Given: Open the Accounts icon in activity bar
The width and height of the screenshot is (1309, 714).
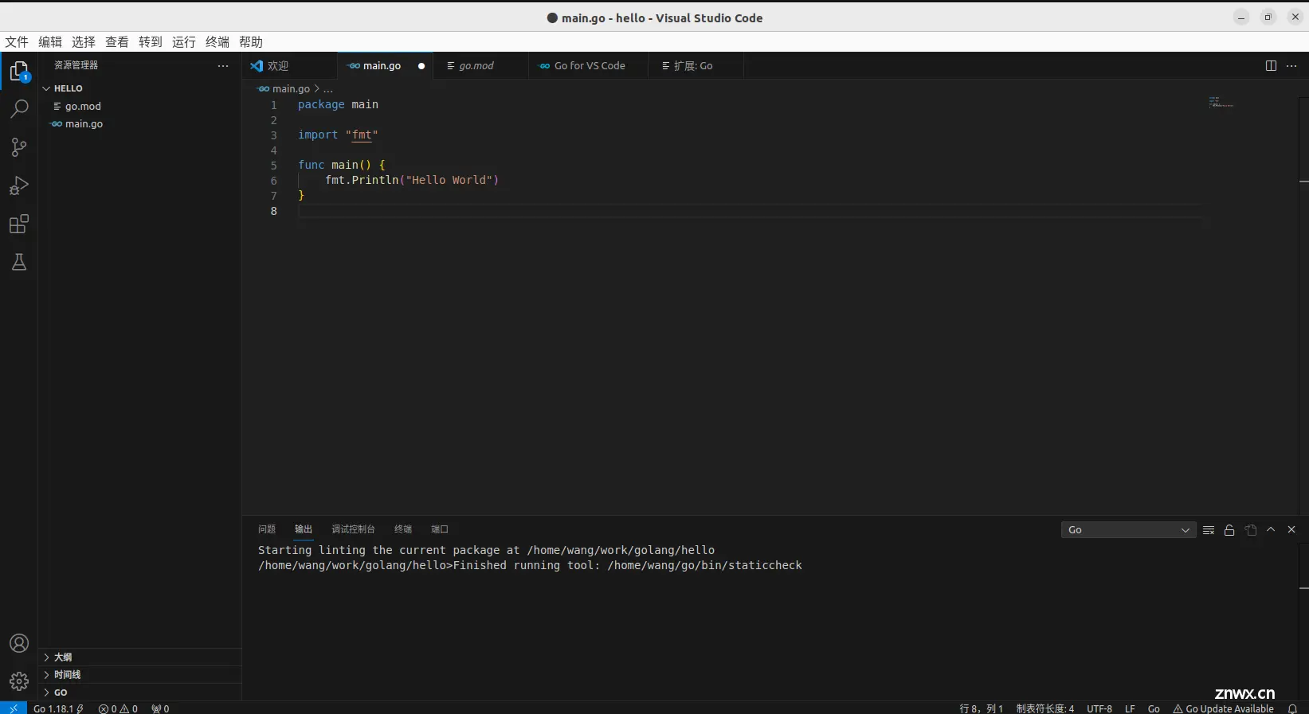Looking at the screenshot, I should click(19, 643).
